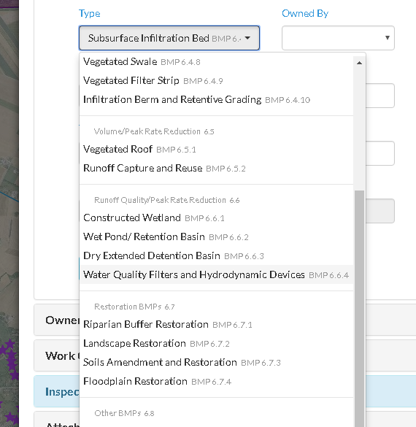Choose Runoff Capture and Reuse

click(217, 169)
